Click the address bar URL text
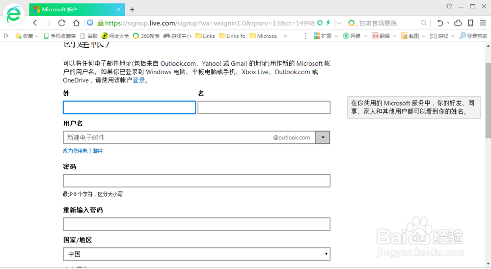The height and width of the screenshot is (269, 491). tap(210, 23)
